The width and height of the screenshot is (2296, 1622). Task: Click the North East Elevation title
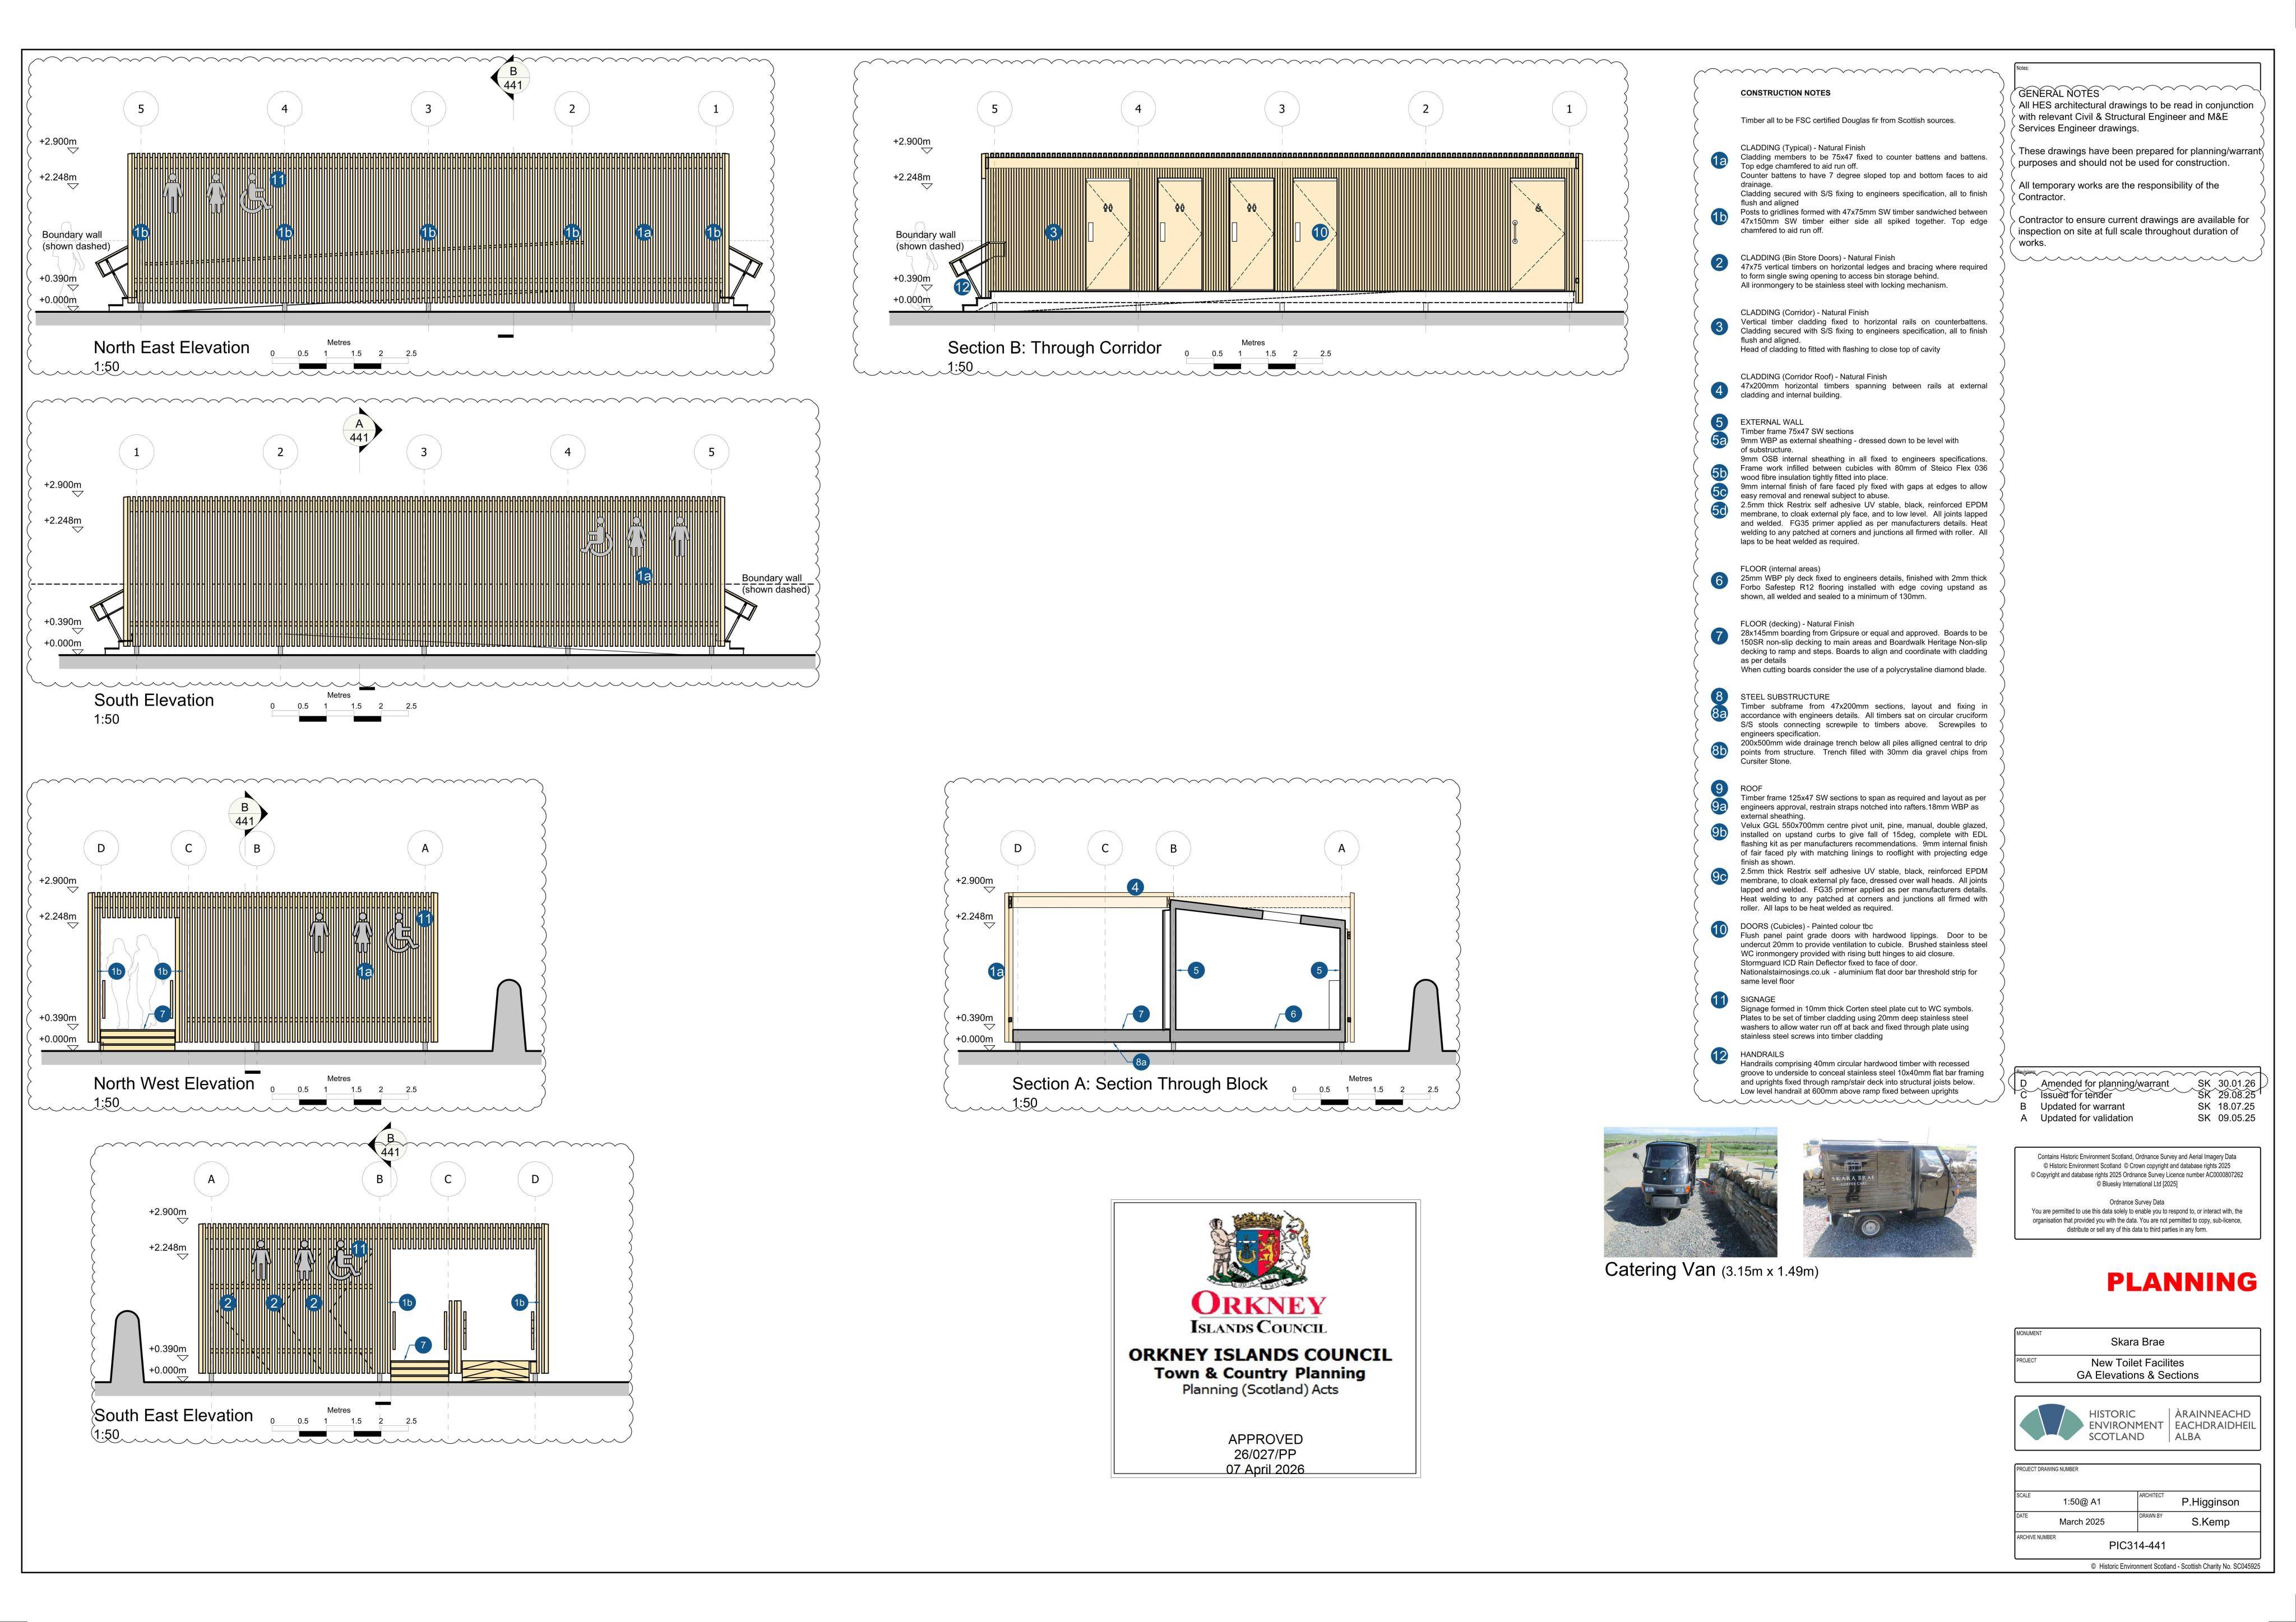coord(172,347)
